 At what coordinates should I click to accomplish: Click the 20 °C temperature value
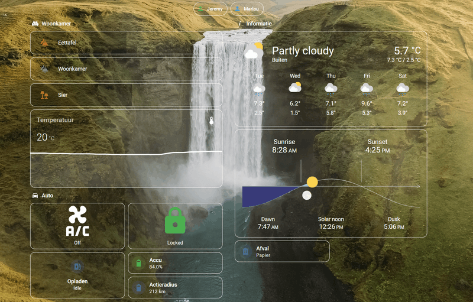pos(46,138)
